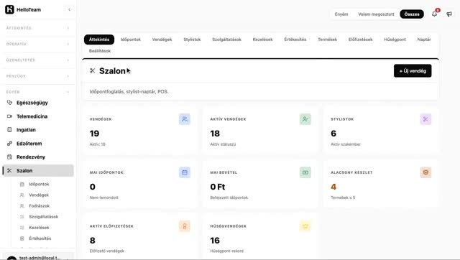This screenshot has height=260, width=460.
Task: Click the Időpontok submenu icon
Action: click(22, 184)
